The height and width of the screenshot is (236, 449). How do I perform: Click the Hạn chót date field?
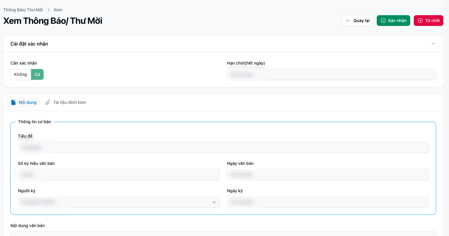[x=331, y=74]
